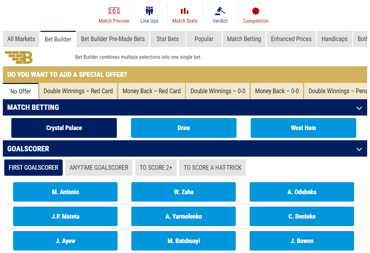The image size is (370, 253).
Task: Open the Popular tab
Action: click(204, 39)
